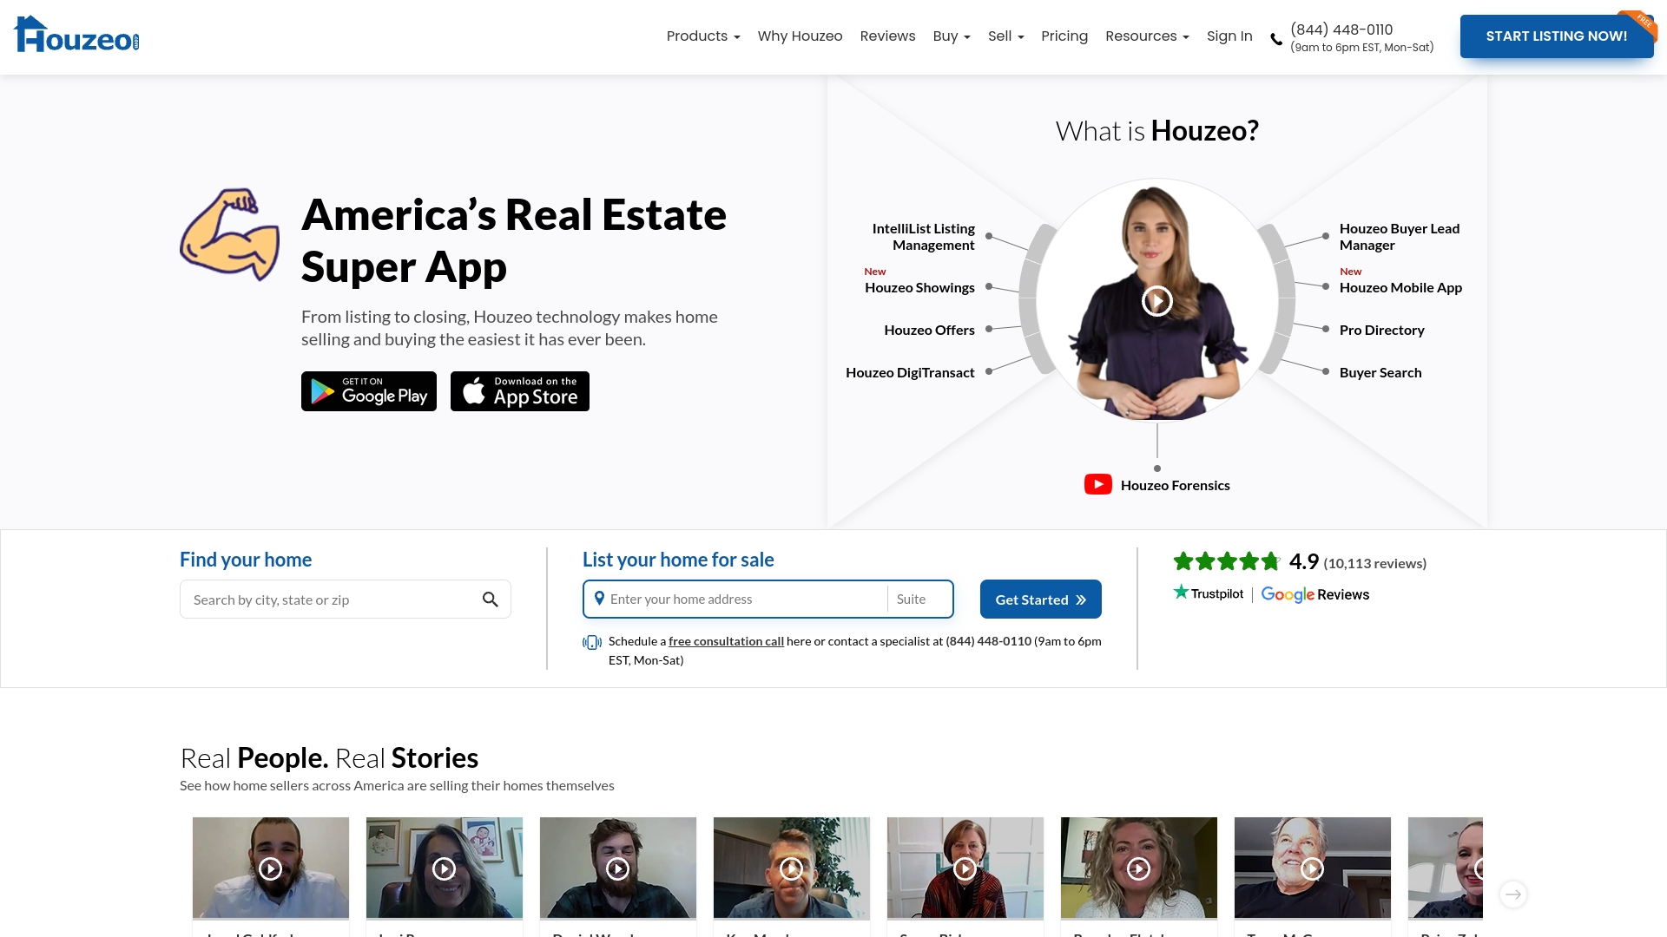Select Houzeo Buyer Lead Manager feature
The width and height of the screenshot is (1667, 937).
(1400, 237)
